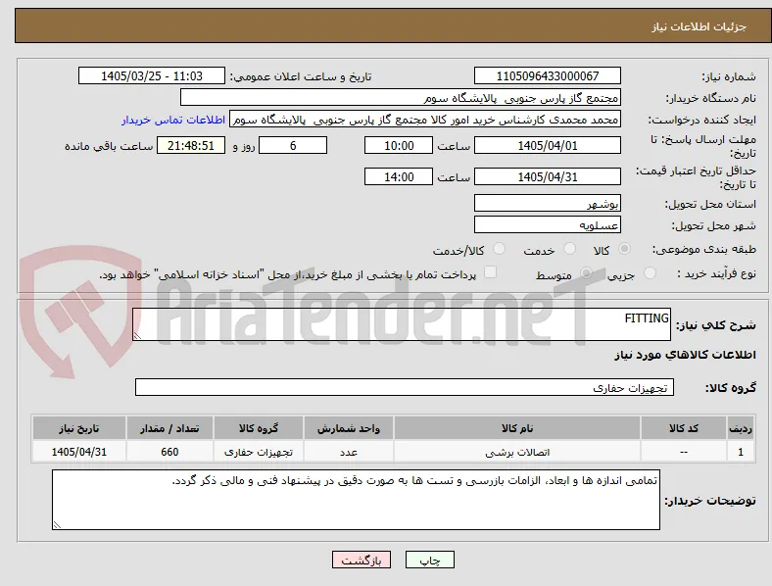Click the unit cell عدد
The width and height of the screenshot is (772, 586).
pos(349,452)
